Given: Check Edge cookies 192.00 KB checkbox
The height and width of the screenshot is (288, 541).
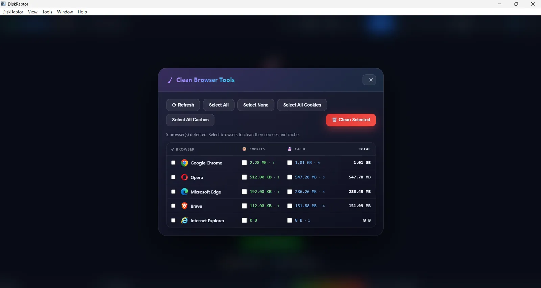Looking at the screenshot, I should (244, 192).
